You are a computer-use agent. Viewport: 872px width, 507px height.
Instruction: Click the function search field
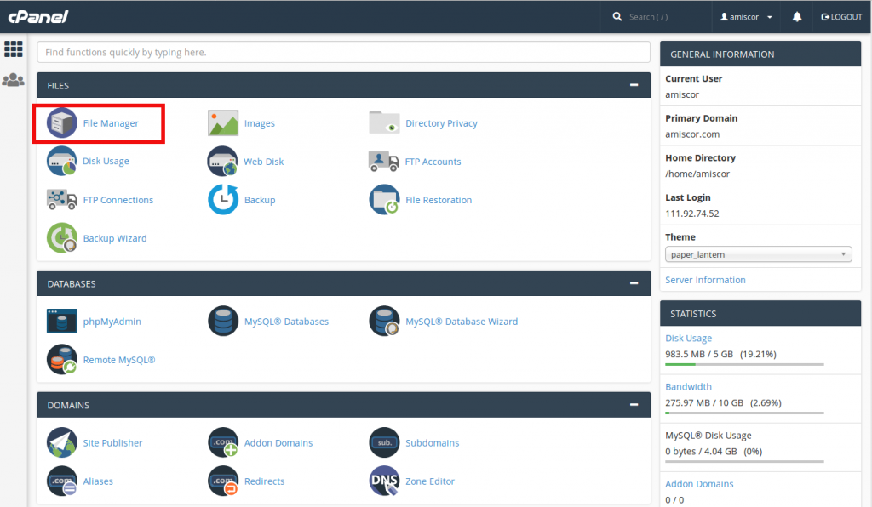point(345,52)
